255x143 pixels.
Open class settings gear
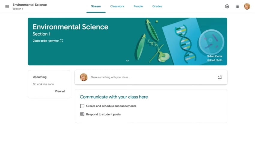click(227, 6)
